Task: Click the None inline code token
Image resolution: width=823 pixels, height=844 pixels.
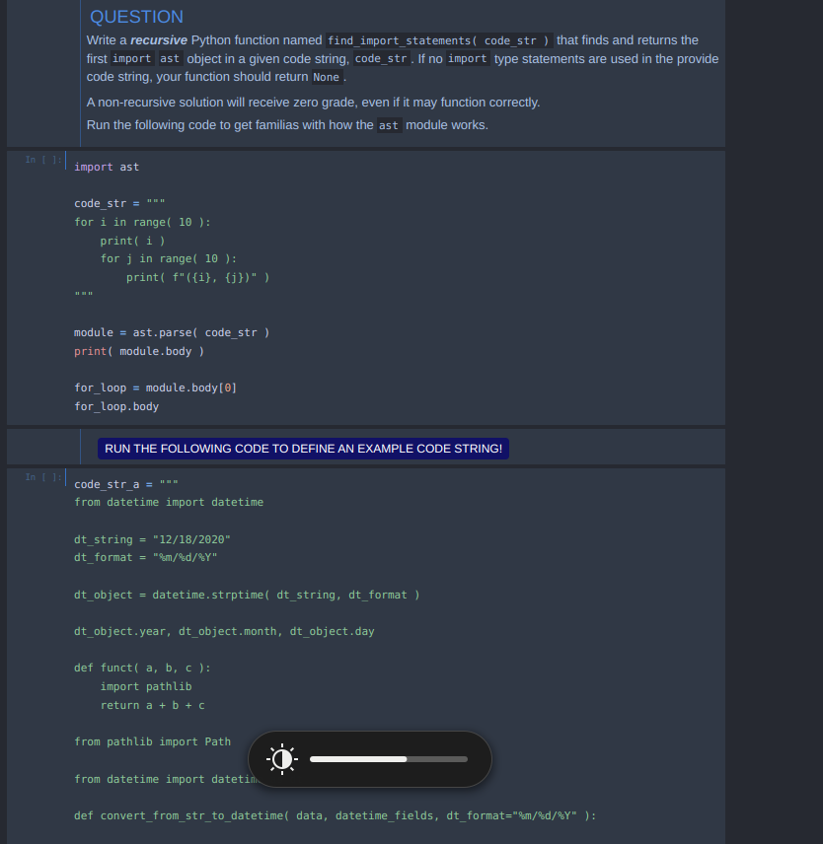Action: 326,77
